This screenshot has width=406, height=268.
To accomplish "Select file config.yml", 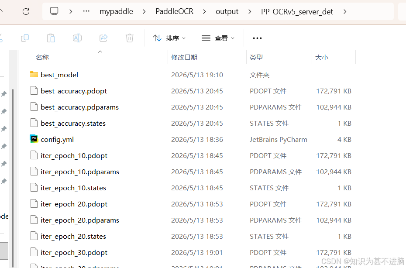I will 57,140.
